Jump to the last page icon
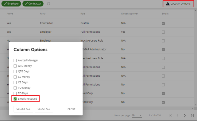Screen dimensions: 197x121 [x=192, y=116]
